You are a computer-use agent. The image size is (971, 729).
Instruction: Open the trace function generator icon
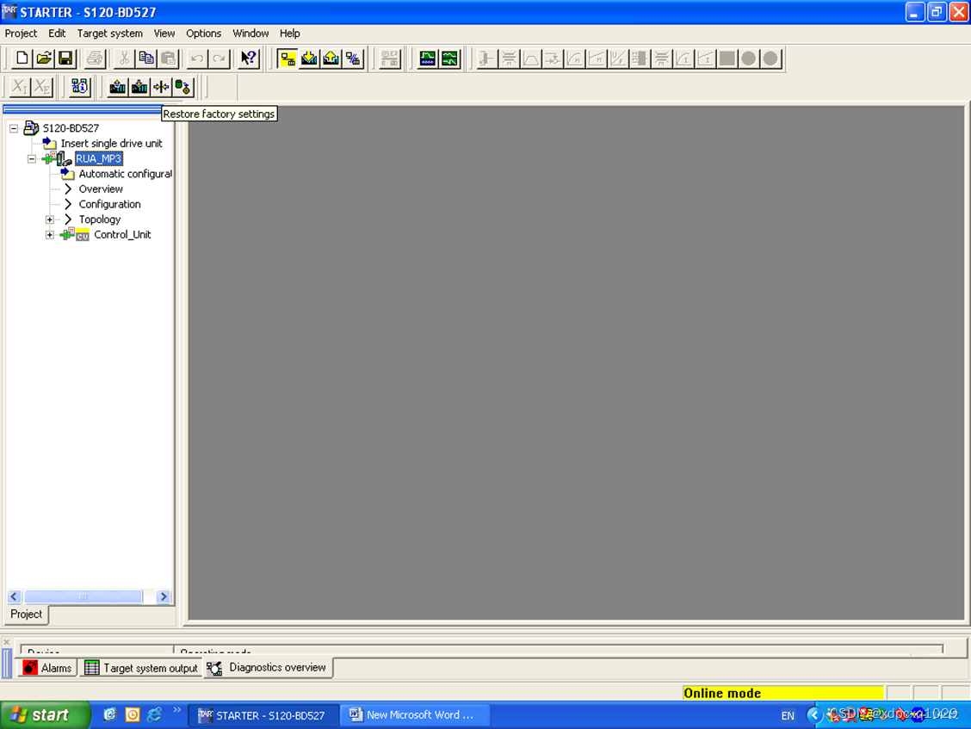[427, 59]
